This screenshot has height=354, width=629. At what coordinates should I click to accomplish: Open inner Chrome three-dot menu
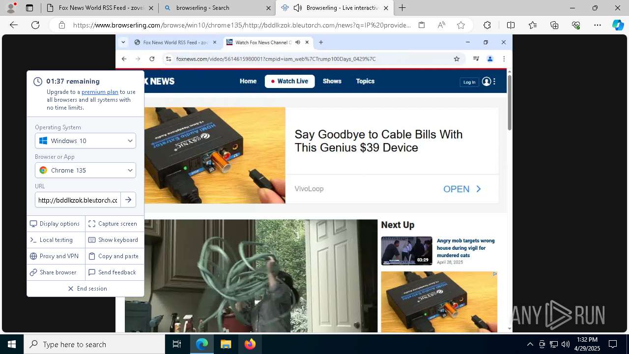click(x=504, y=59)
